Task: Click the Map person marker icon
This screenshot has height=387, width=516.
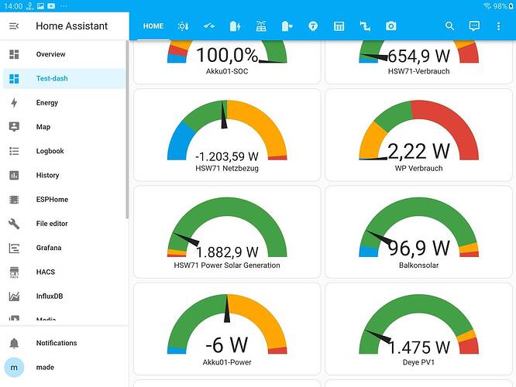Action: pos(14,127)
